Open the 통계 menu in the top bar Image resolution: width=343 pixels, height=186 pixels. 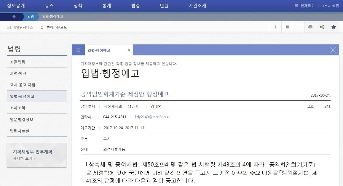106,5
